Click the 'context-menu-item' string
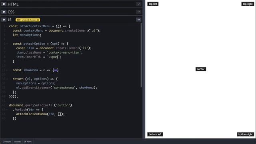Screen dimensions: 256x144 pos(64,52)
